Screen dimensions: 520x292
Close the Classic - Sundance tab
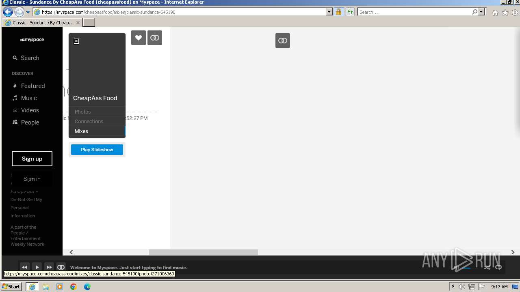pyautogui.click(x=78, y=23)
